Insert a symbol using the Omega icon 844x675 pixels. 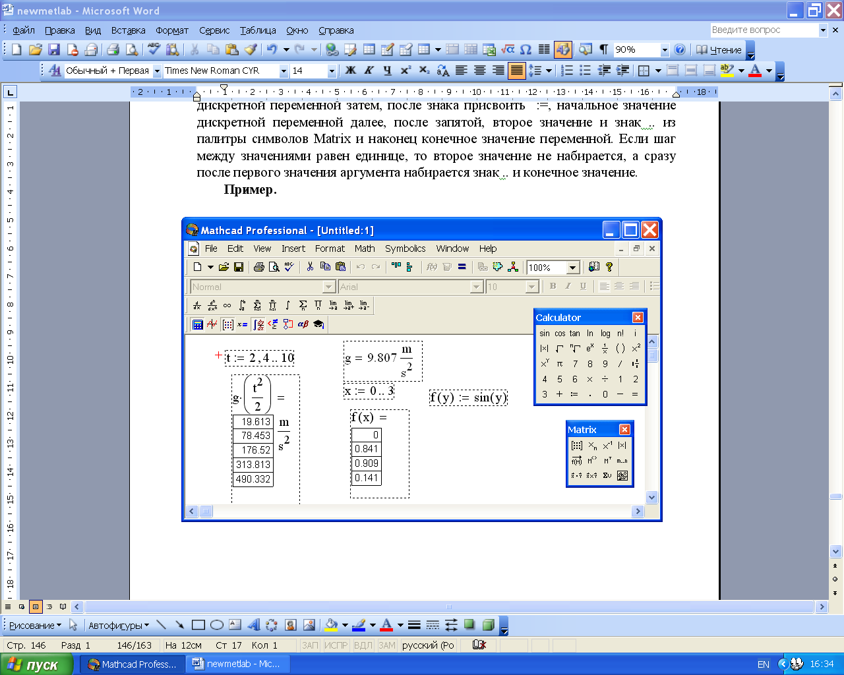coord(526,49)
